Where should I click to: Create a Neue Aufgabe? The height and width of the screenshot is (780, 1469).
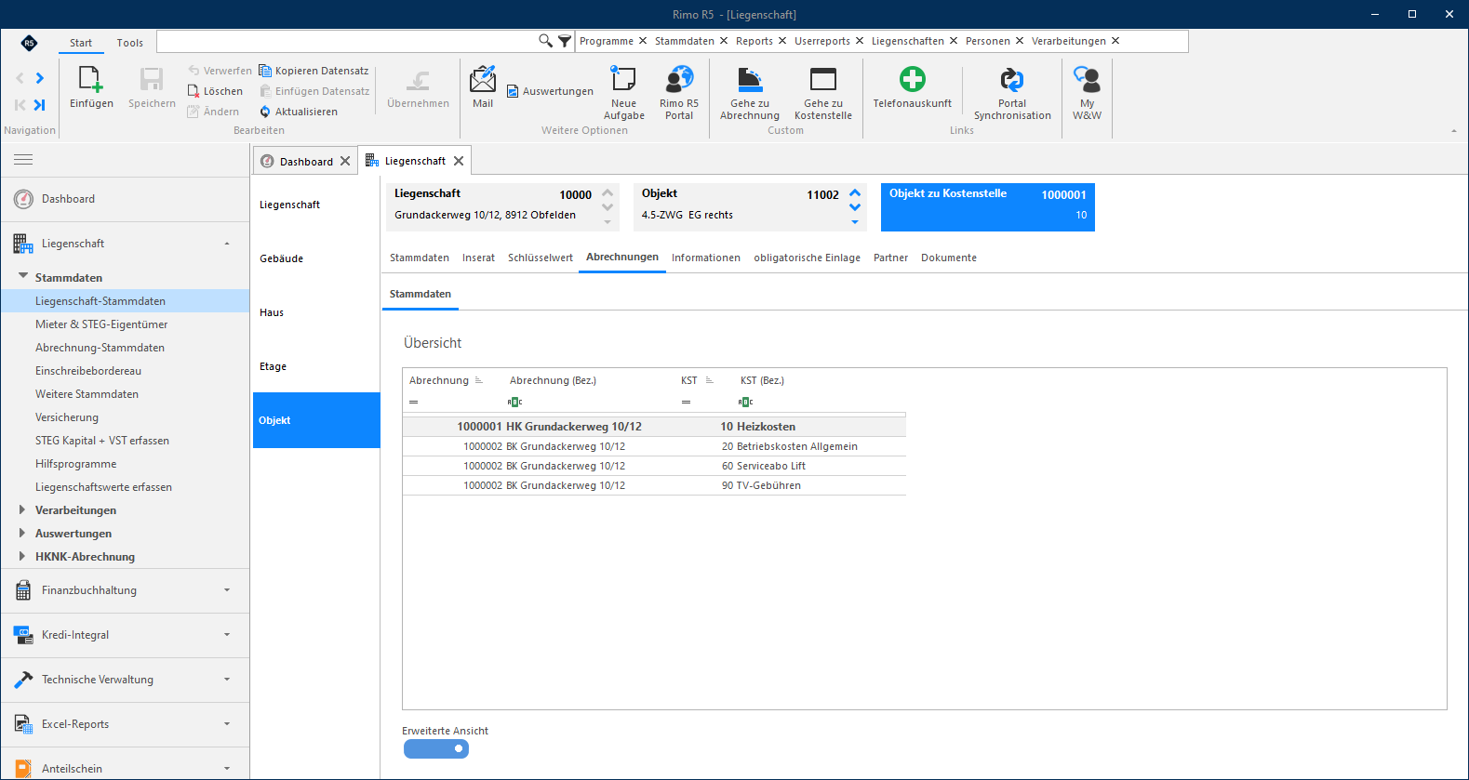pyautogui.click(x=623, y=80)
